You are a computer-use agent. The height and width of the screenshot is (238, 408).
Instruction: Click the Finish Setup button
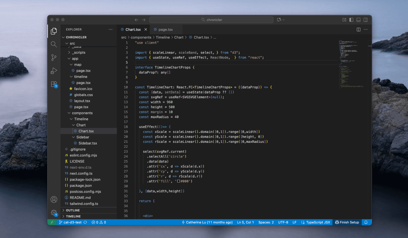[x=347, y=222]
